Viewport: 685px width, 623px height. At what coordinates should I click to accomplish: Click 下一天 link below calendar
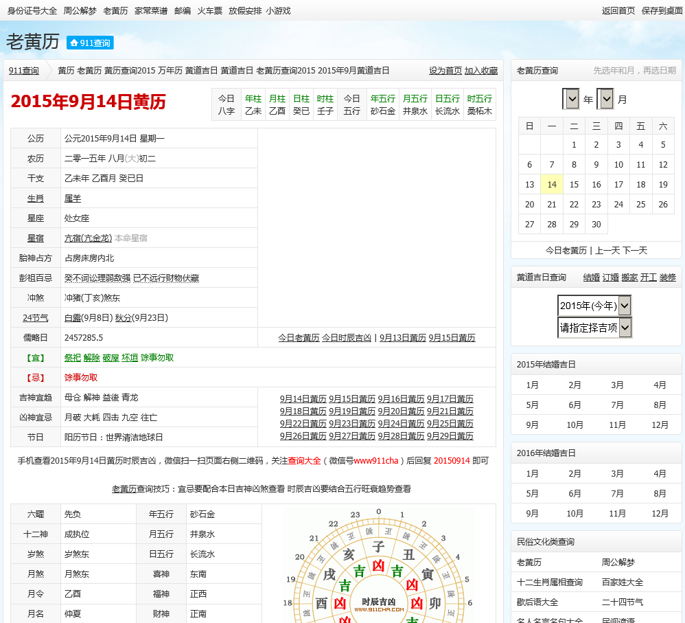pyautogui.click(x=635, y=251)
